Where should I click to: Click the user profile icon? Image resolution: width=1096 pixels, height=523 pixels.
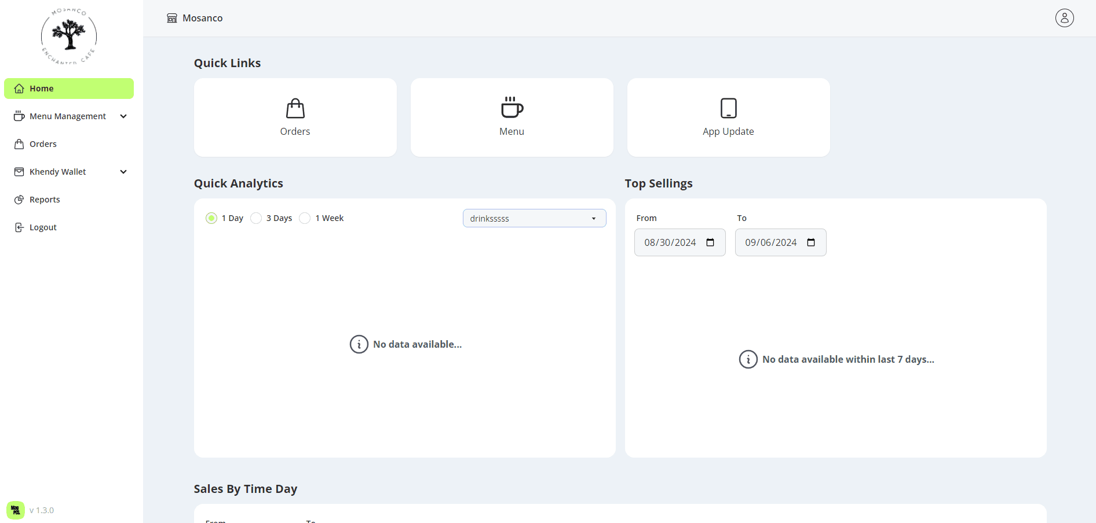point(1064,18)
